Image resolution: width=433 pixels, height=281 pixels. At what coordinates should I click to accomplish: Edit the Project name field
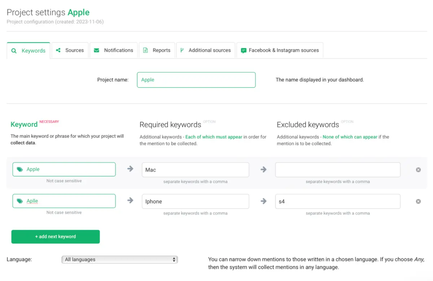pos(196,80)
